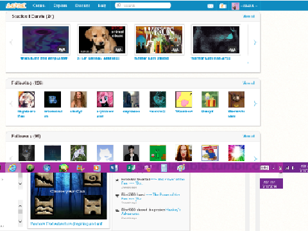
Task: Open the Scratch logo home link
Action: (x=16, y=6)
